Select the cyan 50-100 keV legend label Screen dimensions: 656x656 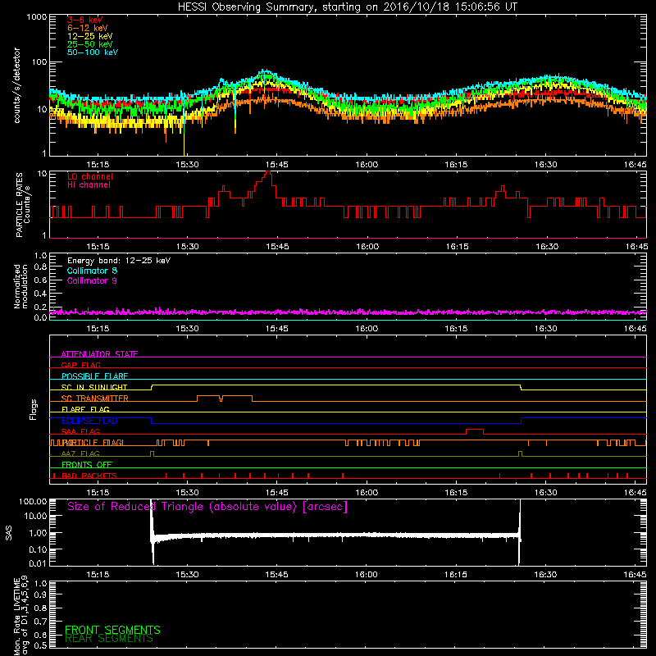(x=93, y=52)
